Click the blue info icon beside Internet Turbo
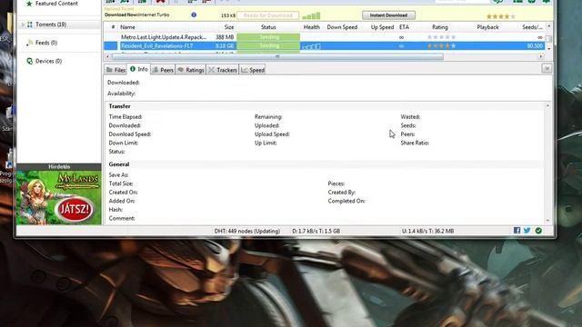The width and height of the screenshot is (582, 327). 194,15
